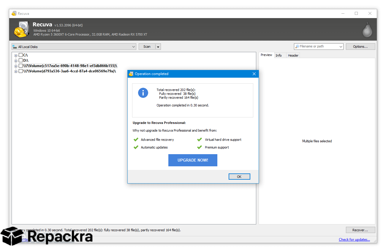
Task: Click the Piriform pear logo
Action: [367, 30]
